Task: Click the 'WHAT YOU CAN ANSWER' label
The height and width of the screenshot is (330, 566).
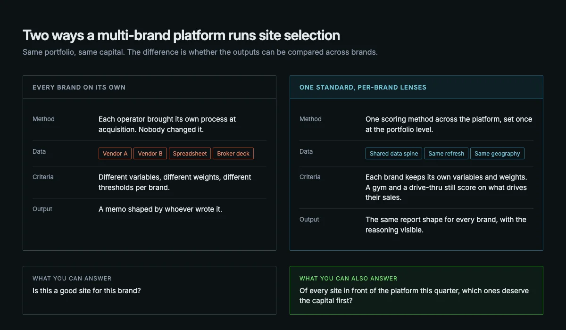Action: pos(72,279)
